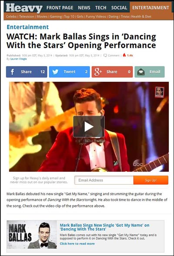Open author Lauren Weigle's page
Image resolution: width=174 pixels, height=256 pixels.
pos(18,59)
